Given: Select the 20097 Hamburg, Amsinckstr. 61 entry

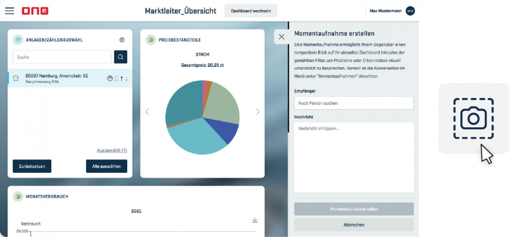Looking at the screenshot, I should pyautogui.click(x=57, y=78).
